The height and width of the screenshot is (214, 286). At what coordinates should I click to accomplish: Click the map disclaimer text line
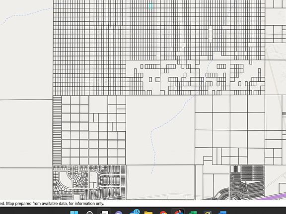(x=52, y=204)
